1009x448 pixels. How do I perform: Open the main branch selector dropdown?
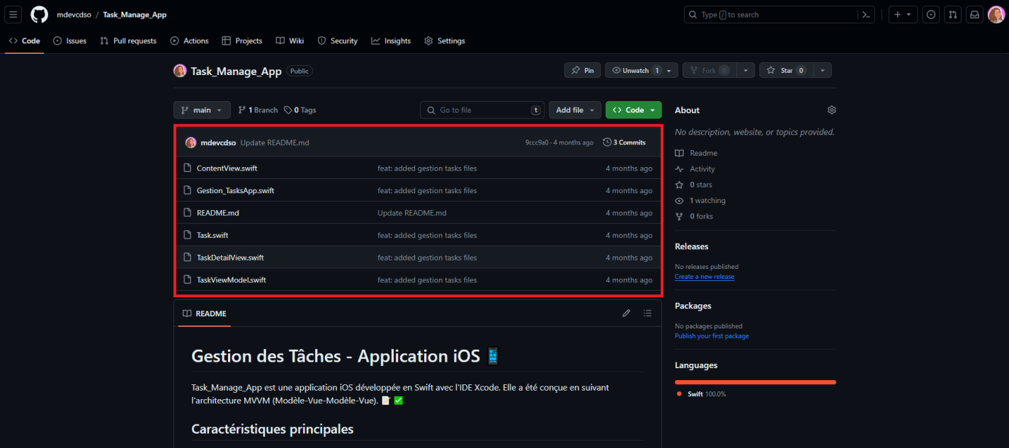(x=202, y=110)
